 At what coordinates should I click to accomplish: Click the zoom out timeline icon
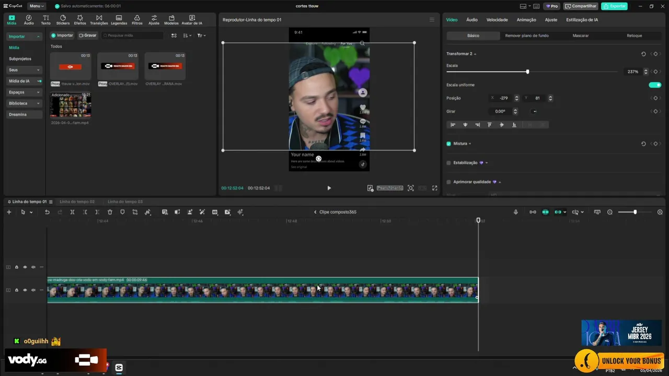click(610, 212)
